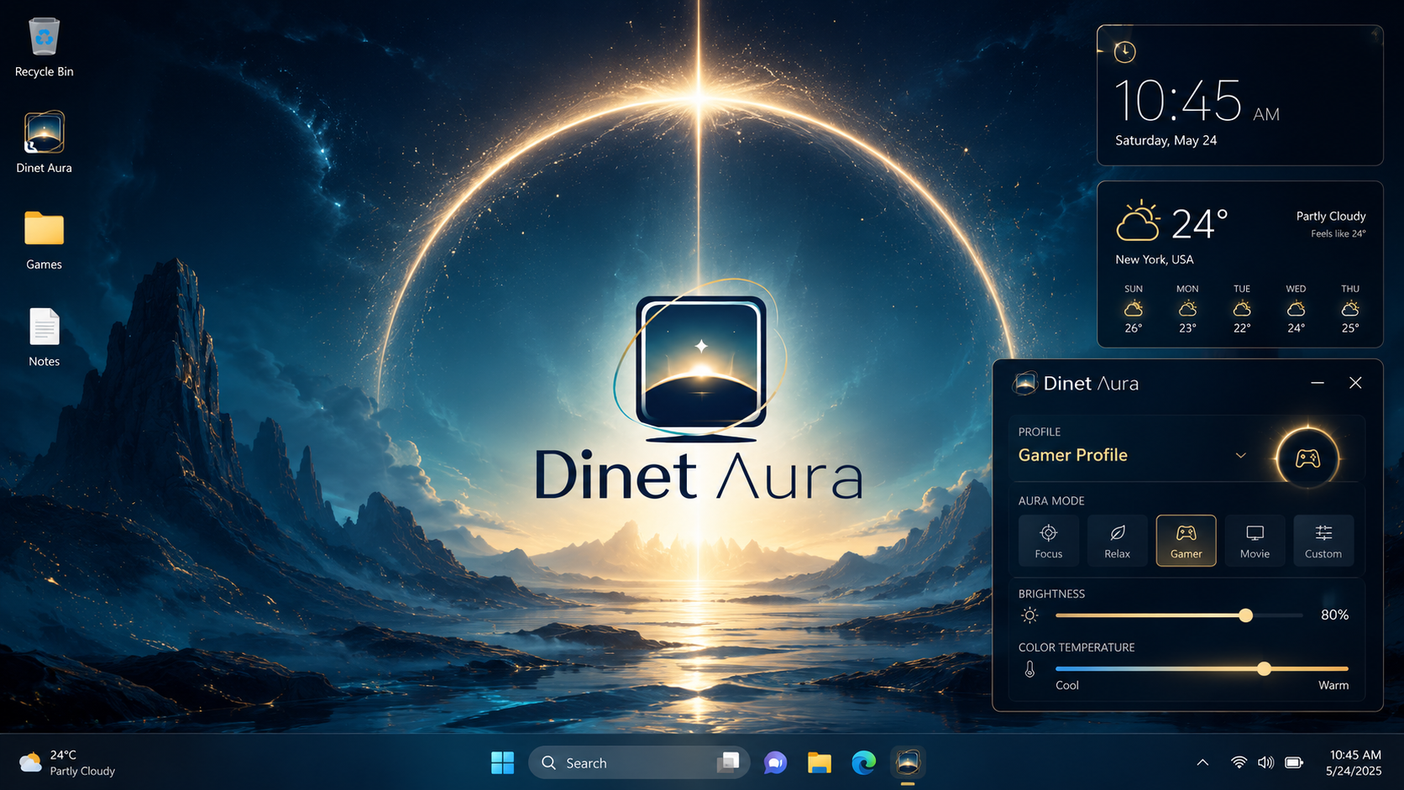Open File Explorer from taskbar
Image resolution: width=1404 pixels, height=790 pixels.
click(819, 763)
